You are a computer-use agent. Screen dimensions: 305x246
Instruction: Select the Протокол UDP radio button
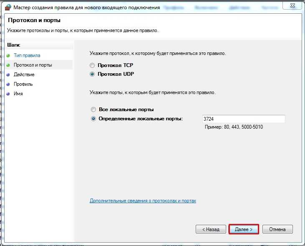tap(92, 74)
